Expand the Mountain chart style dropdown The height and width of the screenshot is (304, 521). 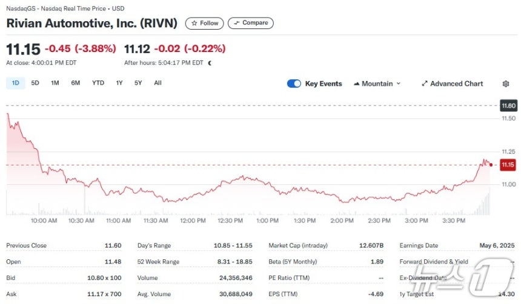(x=377, y=83)
